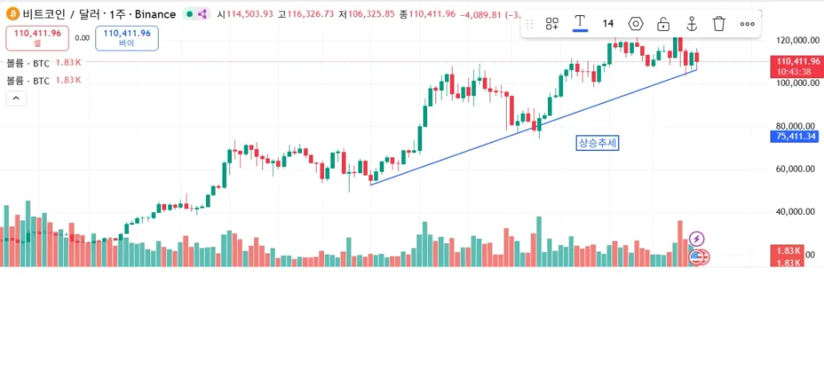Collapse the indicator legend with chevron arrow
824x379 pixels.
(x=16, y=98)
